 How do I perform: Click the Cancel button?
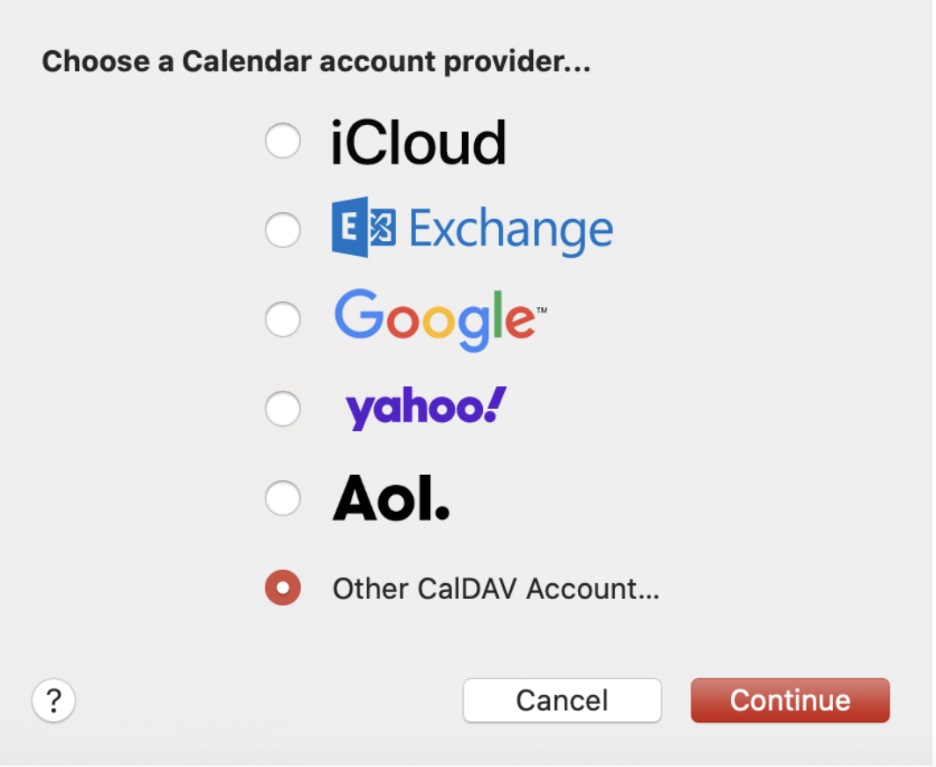point(561,700)
